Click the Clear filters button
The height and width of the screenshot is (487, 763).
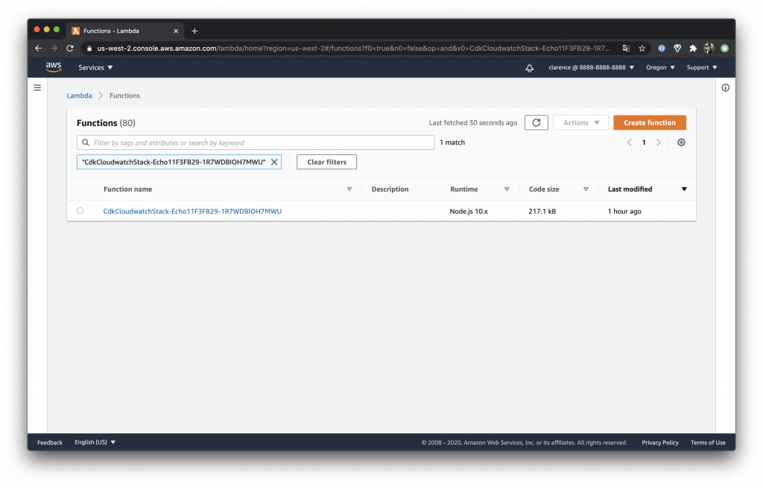point(326,162)
